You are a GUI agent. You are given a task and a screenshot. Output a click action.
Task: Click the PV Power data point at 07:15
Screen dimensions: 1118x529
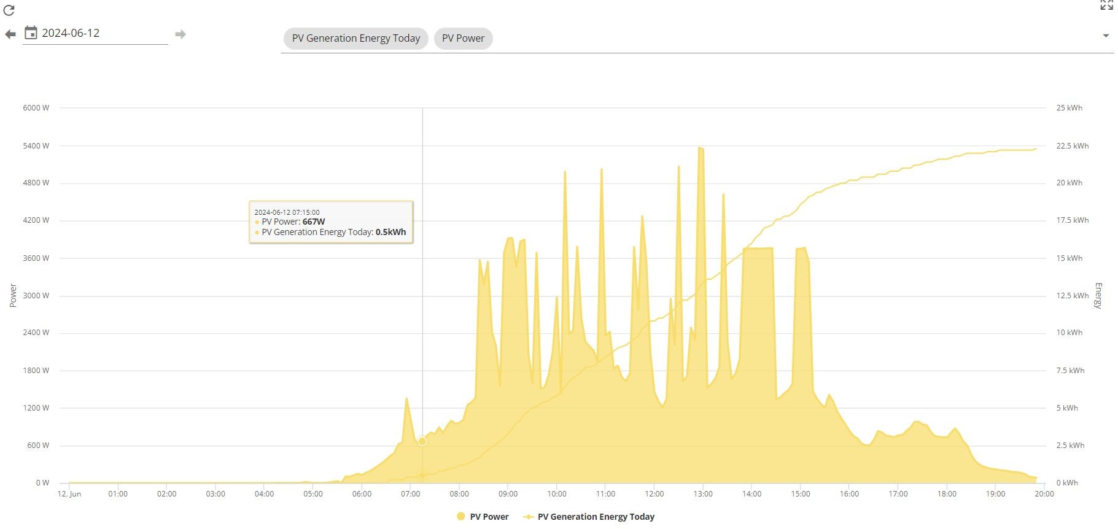[x=422, y=441]
